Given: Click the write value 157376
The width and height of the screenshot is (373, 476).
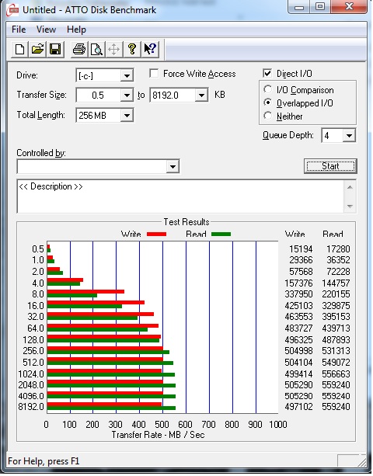Looking at the screenshot, I should pos(298,283).
